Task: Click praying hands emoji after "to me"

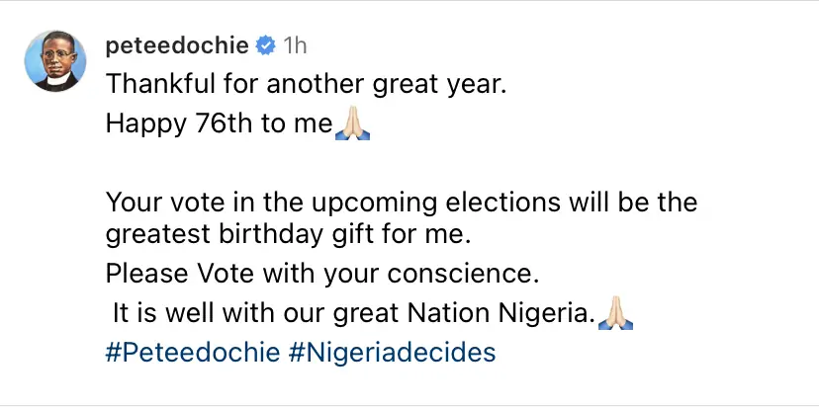Action: coord(353,126)
